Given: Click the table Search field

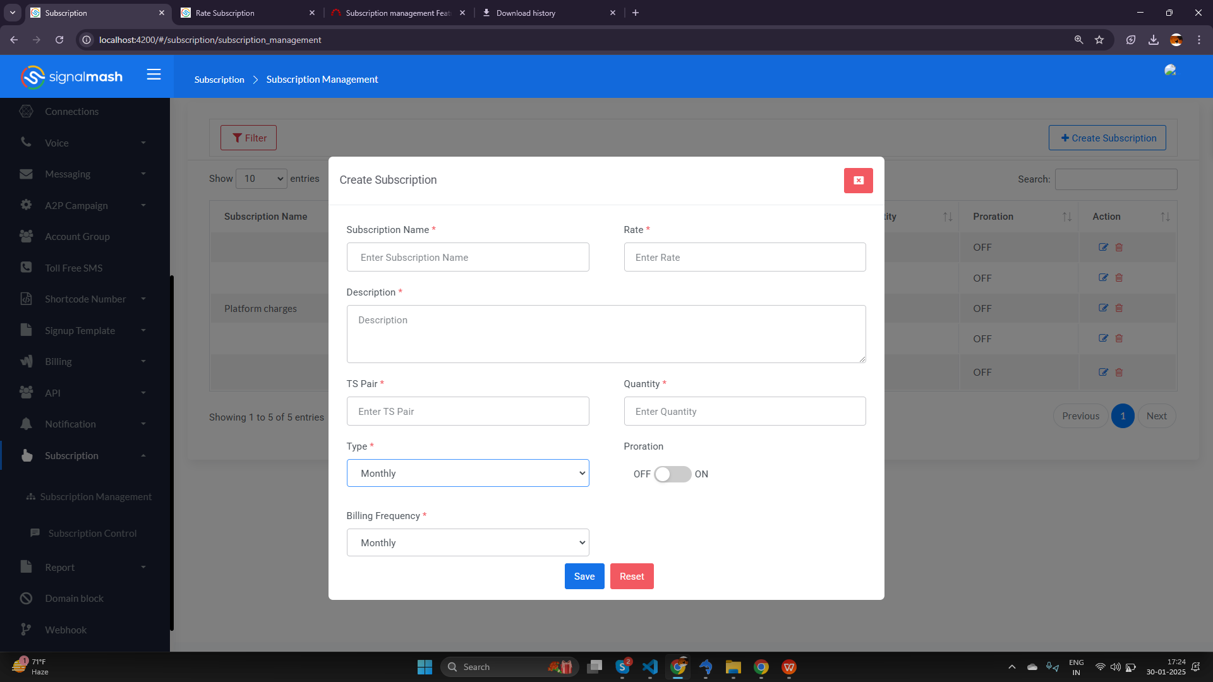Looking at the screenshot, I should pyautogui.click(x=1116, y=179).
